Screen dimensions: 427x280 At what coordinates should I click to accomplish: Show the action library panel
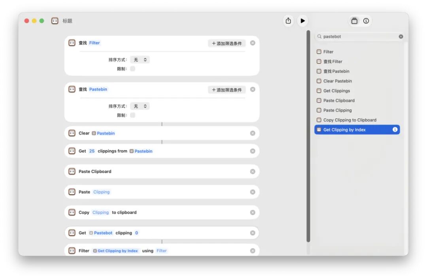tap(354, 21)
